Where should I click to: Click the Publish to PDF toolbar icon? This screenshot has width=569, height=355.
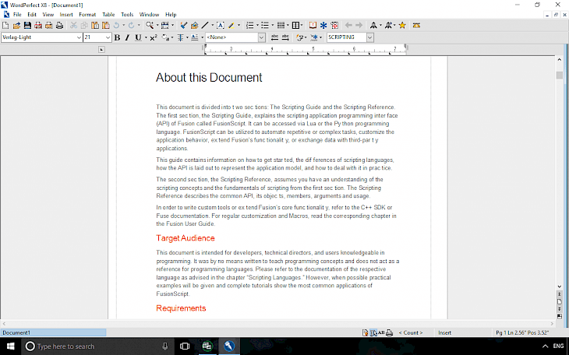click(38, 26)
